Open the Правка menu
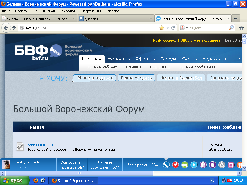The width and height of the screenshot is (247, 185). [x=21, y=11]
